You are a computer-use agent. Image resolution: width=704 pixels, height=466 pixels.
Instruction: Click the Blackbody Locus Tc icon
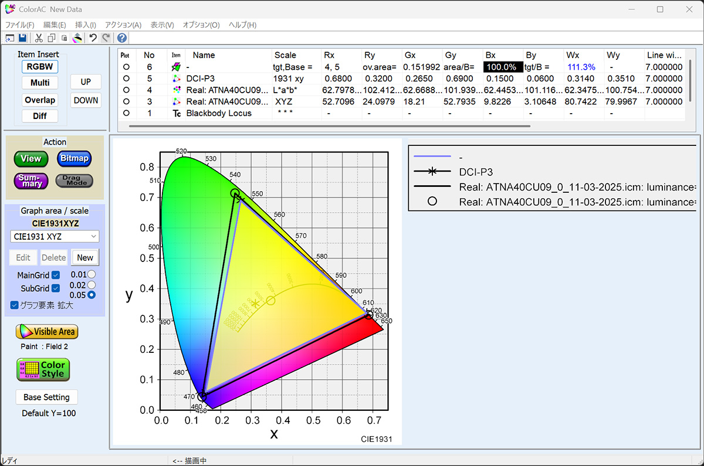[x=176, y=113]
